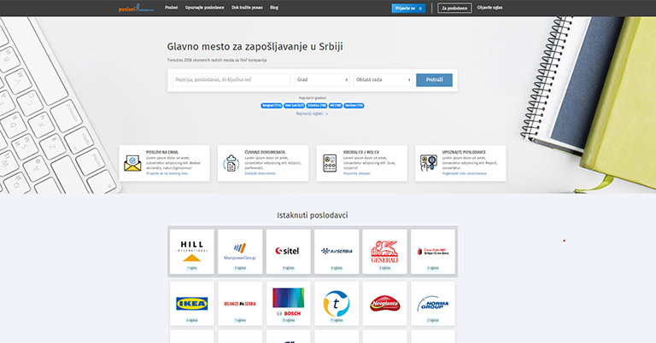The image size is (656, 343).
Task: Focus the position or keyword search field
Action: tap(231, 80)
